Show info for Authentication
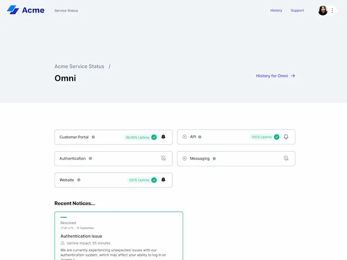The width and height of the screenshot is (347, 260). [x=90, y=158]
